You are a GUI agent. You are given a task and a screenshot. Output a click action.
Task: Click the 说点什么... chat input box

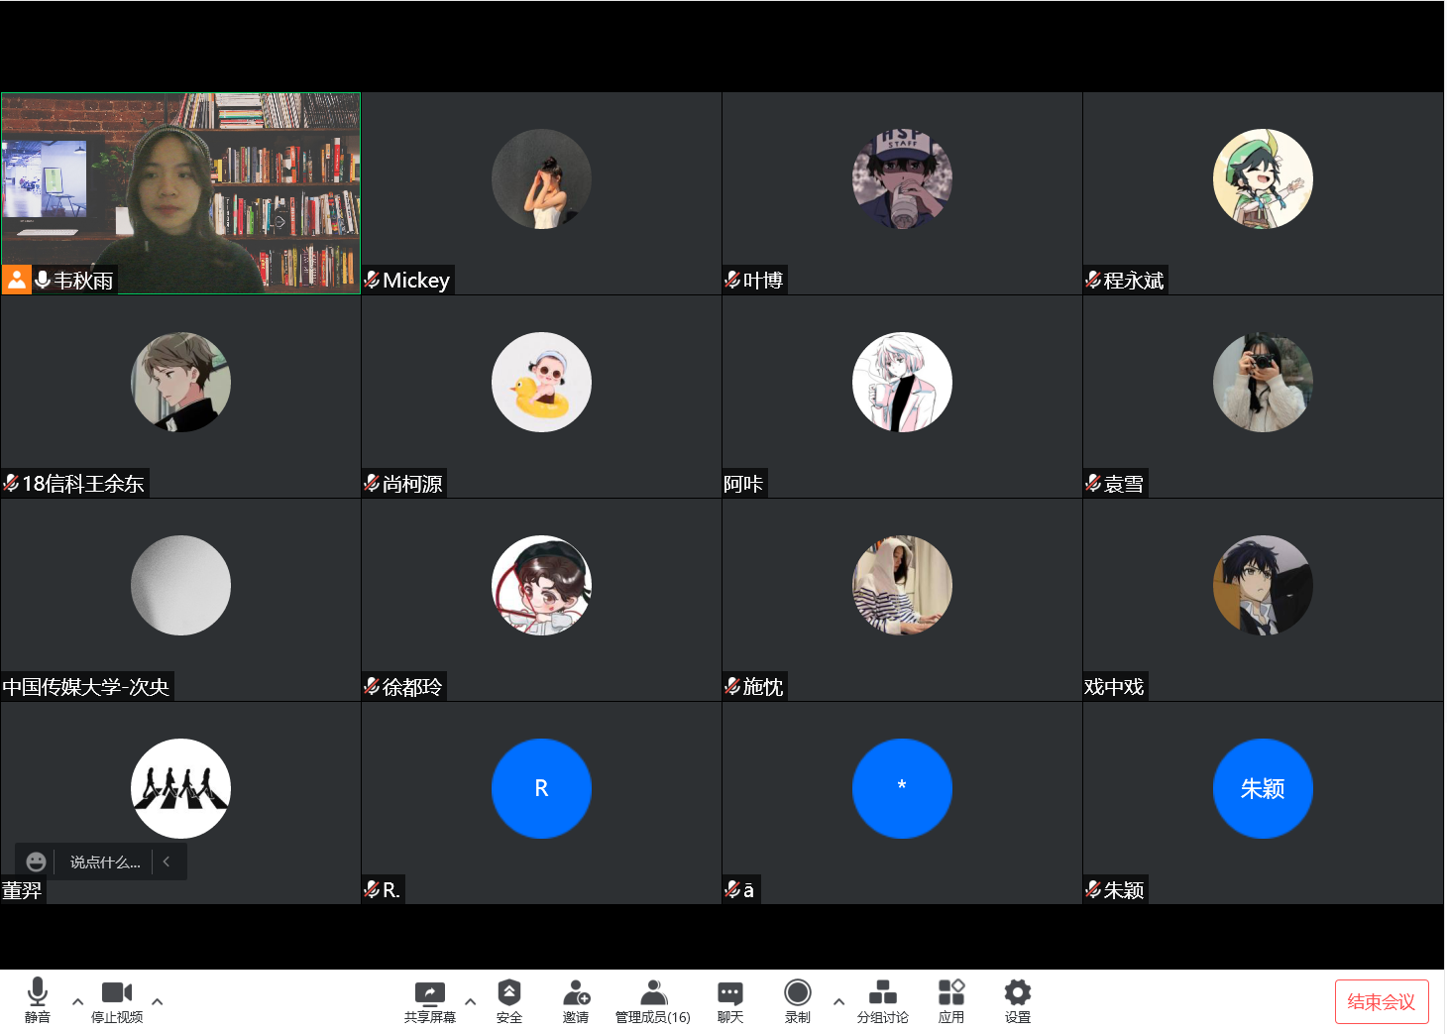click(105, 862)
